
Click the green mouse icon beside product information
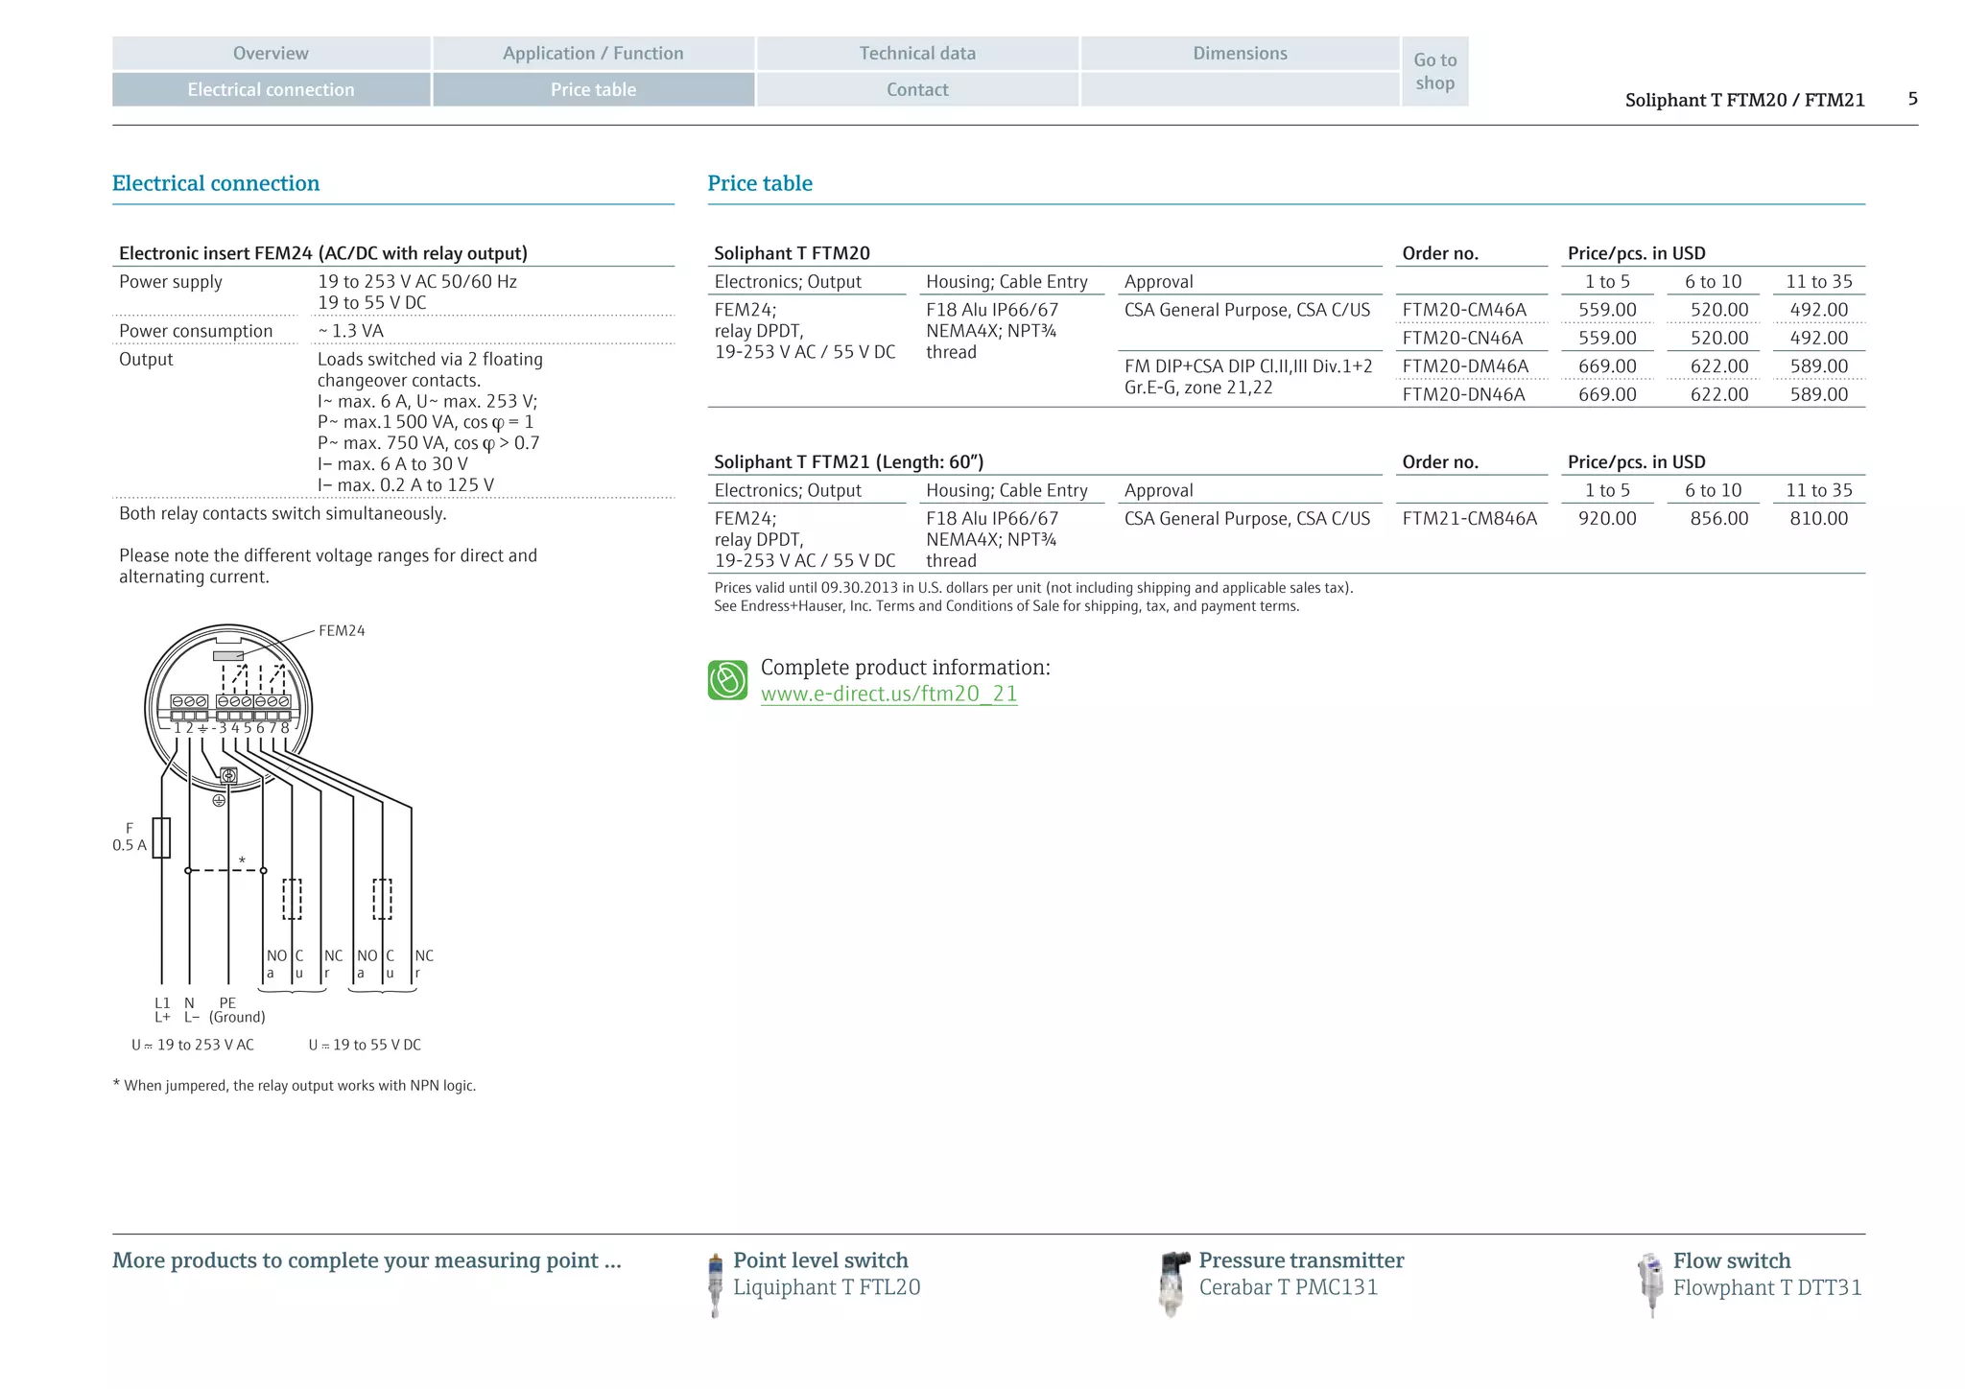(727, 680)
